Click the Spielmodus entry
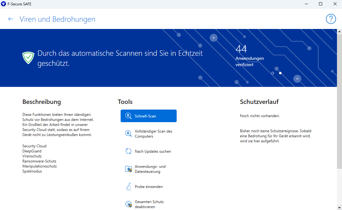 click(x=32, y=171)
